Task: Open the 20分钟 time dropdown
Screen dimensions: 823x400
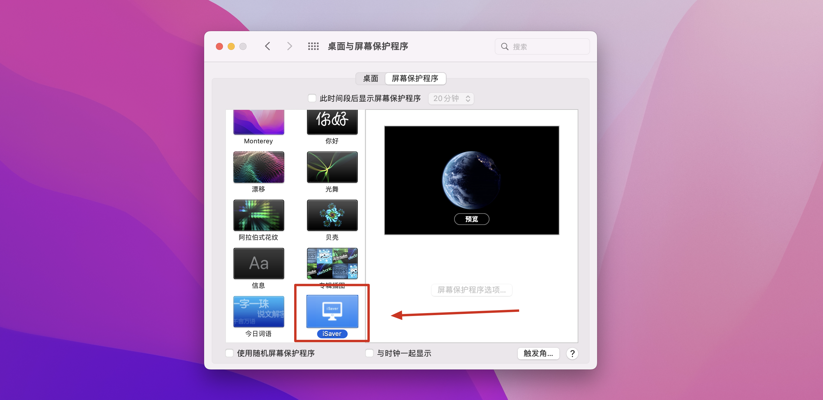Action: (451, 99)
